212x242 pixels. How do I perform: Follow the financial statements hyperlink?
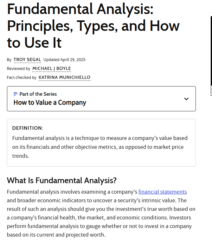pyautogui.click(x=163, y=192)
